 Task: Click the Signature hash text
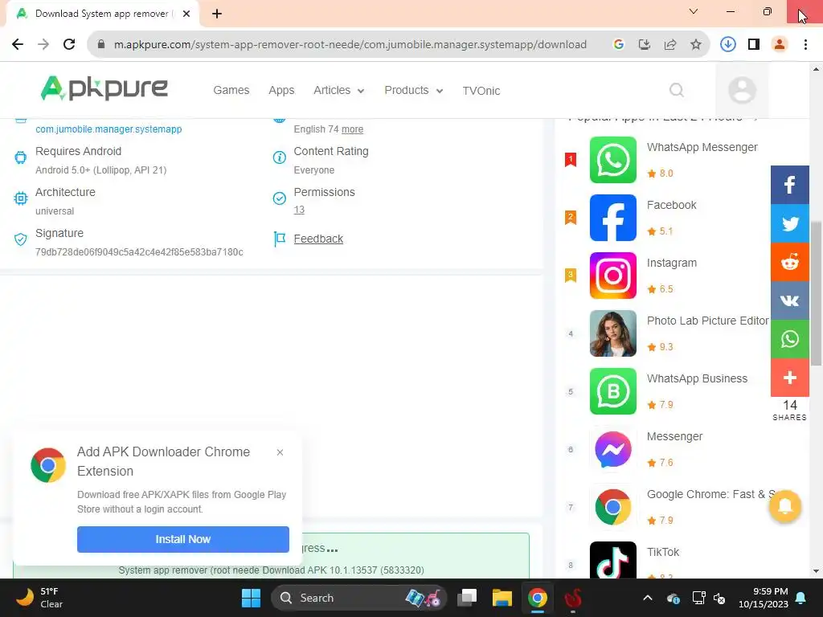139,251
